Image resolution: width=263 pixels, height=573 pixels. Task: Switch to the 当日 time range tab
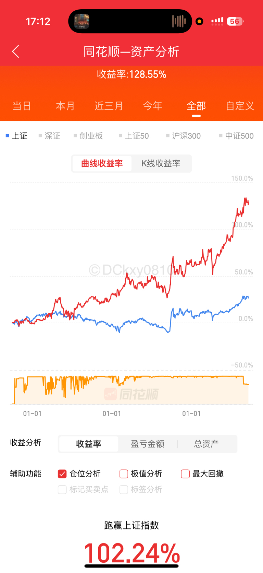coord(22,106)
